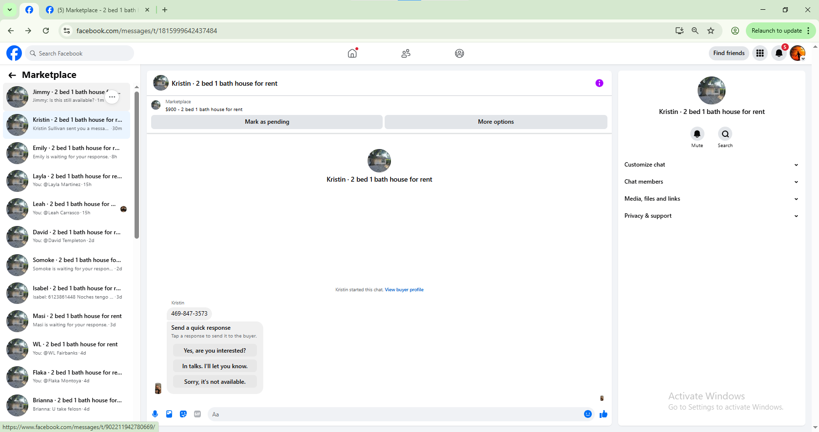Open the account profile picture menu
Viewport: 819px width, 432px height.
coord(798,53)
